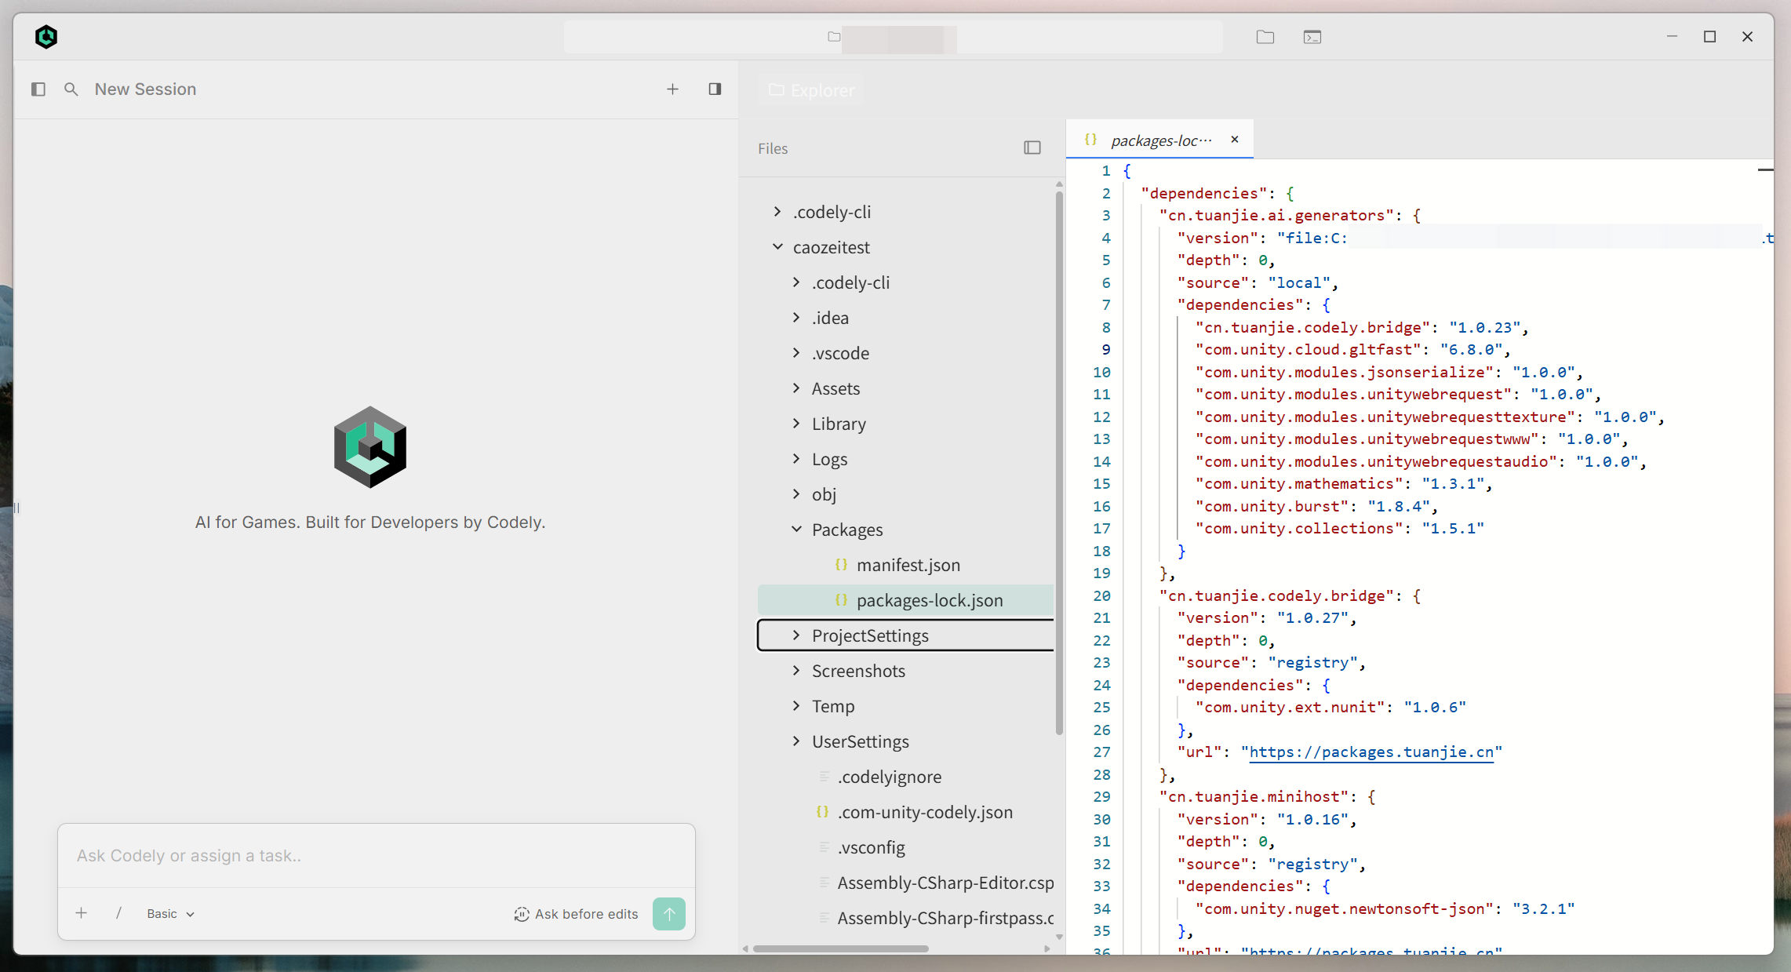Screen dimensions: 1791x972
Task: Select the Explorer tab
Action: (x=811, y=90)
